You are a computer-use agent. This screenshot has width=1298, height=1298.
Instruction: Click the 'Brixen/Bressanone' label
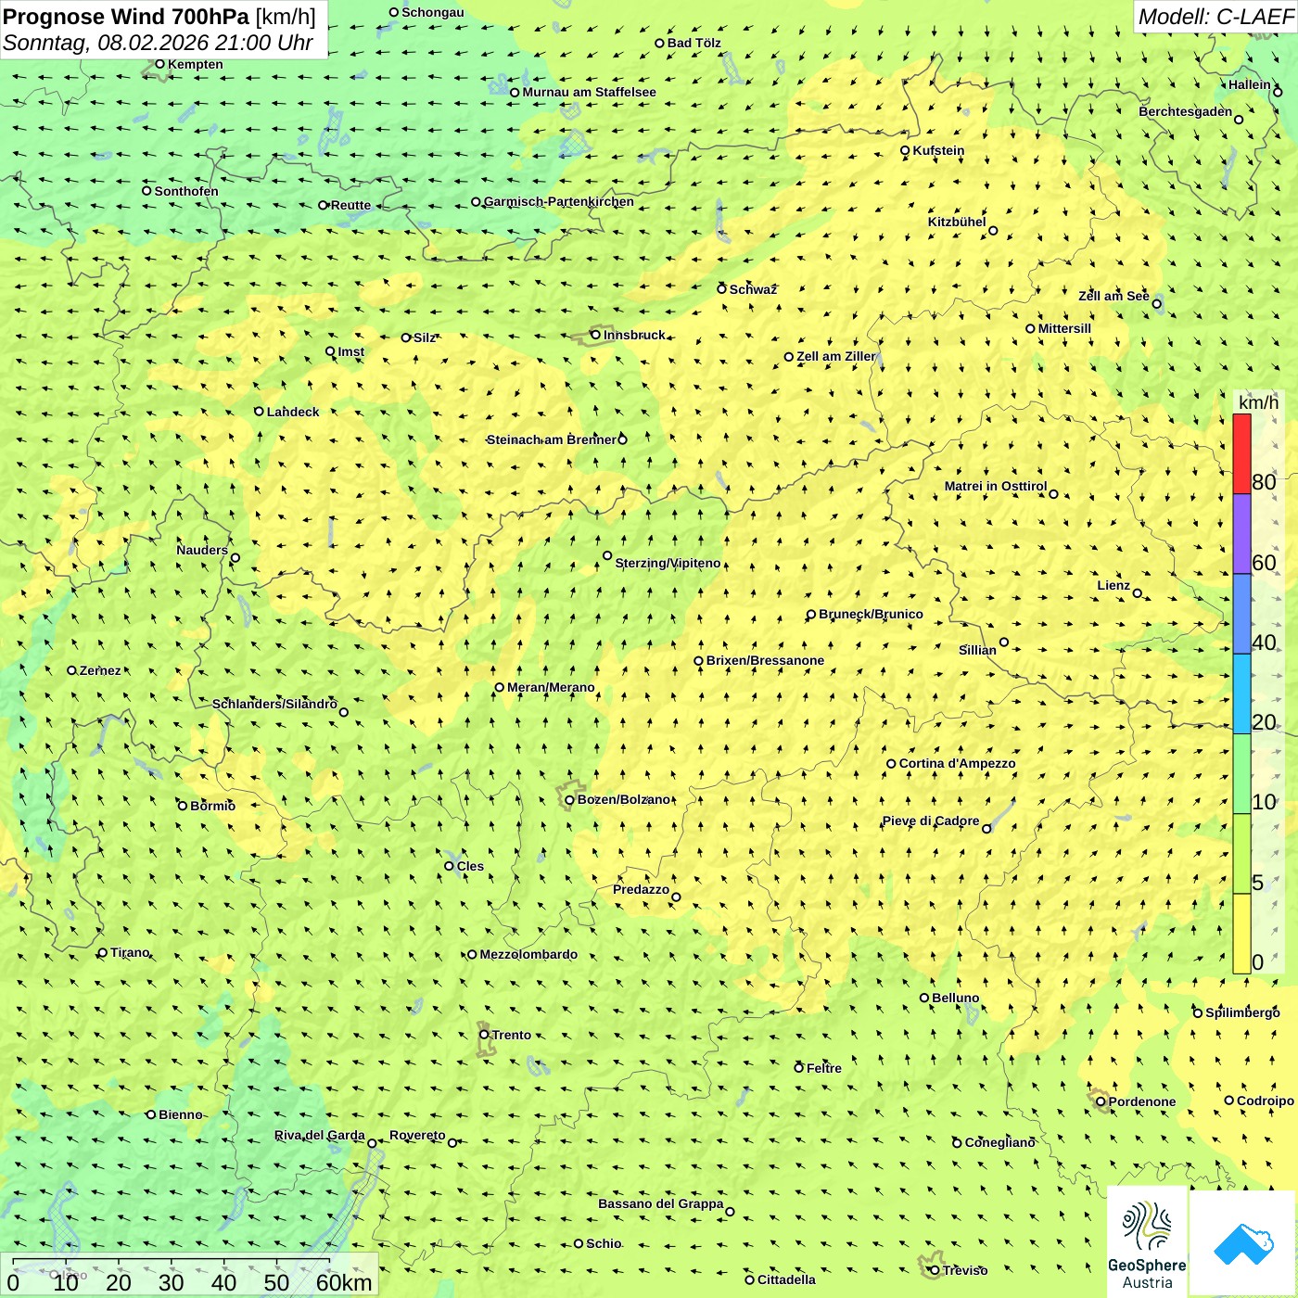click(x=765, y=660)
